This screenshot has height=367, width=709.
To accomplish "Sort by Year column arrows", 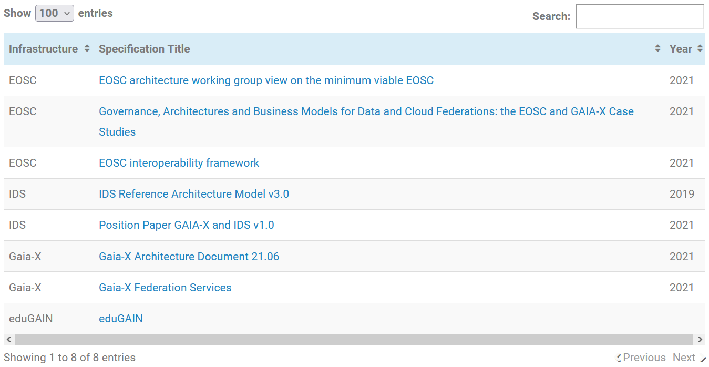I will point(700,49).
